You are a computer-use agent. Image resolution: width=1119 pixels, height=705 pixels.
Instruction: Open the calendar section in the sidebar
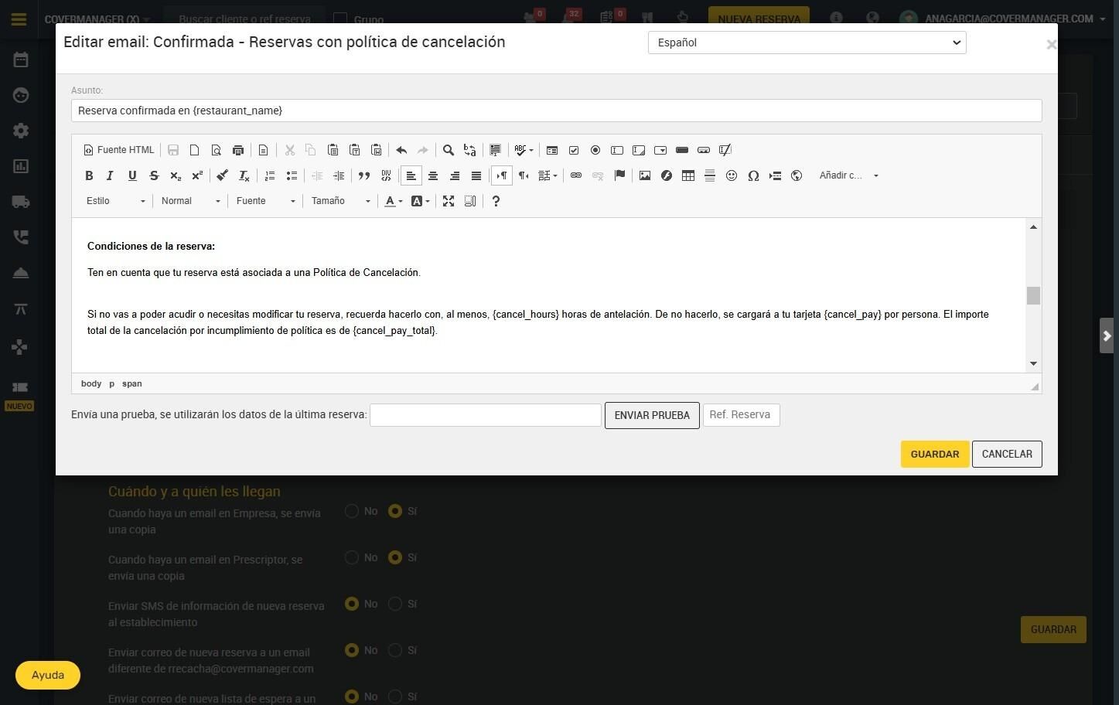[21, 60]
